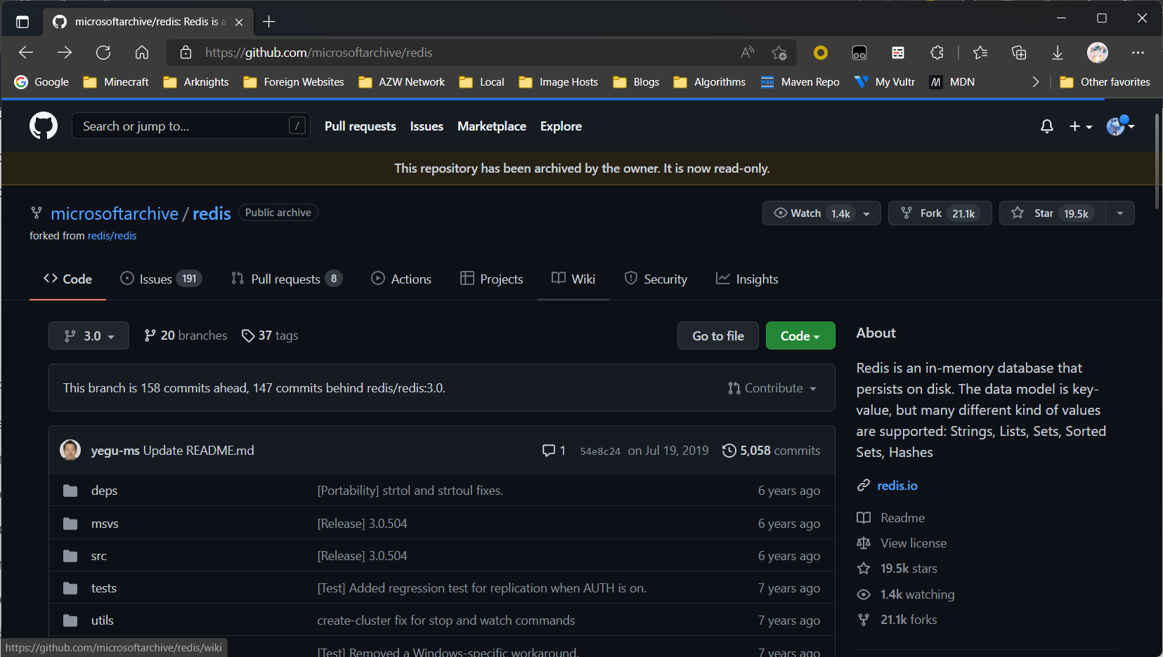Open the browser downloads icon
Screen dimensions: 1163x657
1057,53
